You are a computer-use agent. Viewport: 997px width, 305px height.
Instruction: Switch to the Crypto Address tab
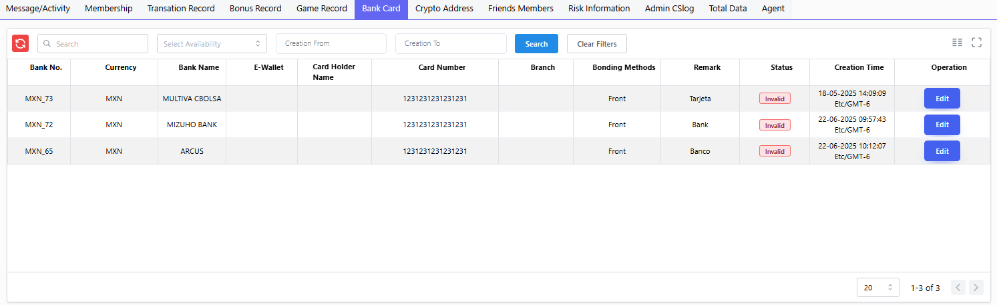click(444, 9)
